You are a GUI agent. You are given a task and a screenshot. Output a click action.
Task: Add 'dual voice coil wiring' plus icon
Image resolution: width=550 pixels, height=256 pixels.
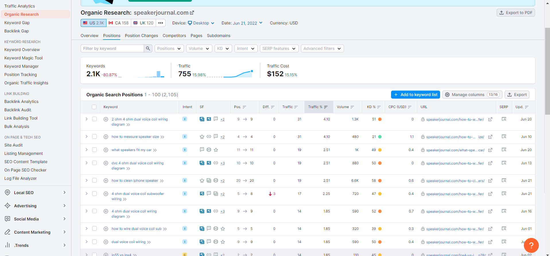(x=106, y=242)
